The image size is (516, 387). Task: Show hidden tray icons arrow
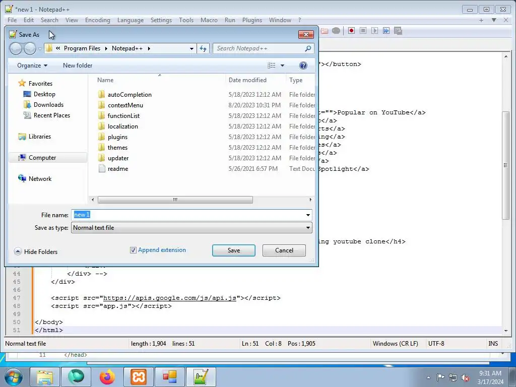(428, 378)
